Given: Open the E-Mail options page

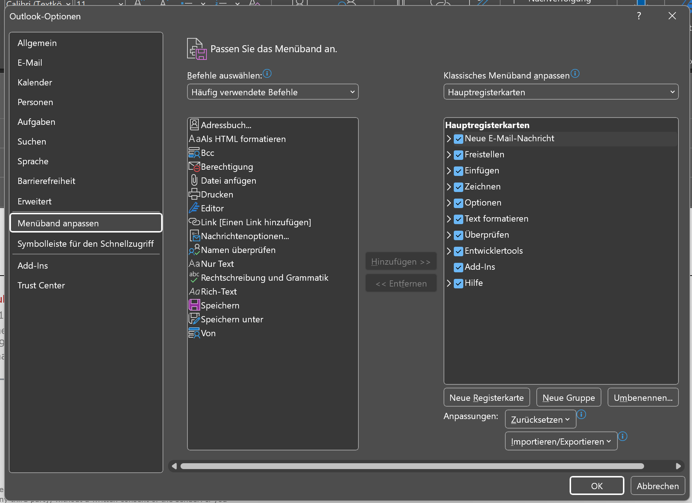Looking at the screenshot, I should pyautogui.click(x=86, y=63).
